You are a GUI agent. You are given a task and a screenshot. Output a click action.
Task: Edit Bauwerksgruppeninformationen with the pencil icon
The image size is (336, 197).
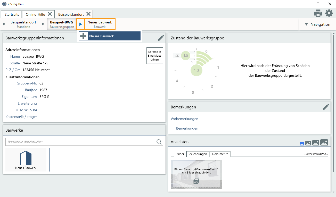161,38
